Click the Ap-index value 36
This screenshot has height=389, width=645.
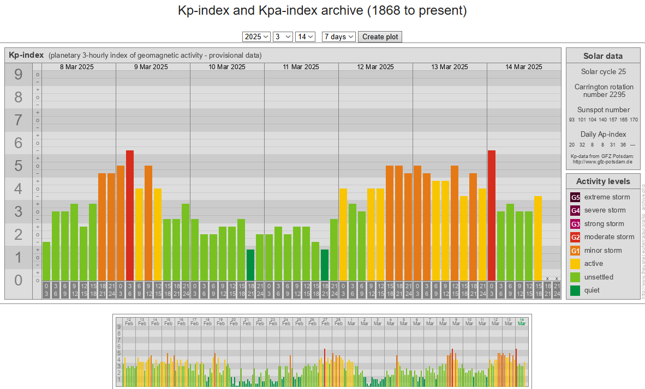pyautogui.click(x=623, y=145)
